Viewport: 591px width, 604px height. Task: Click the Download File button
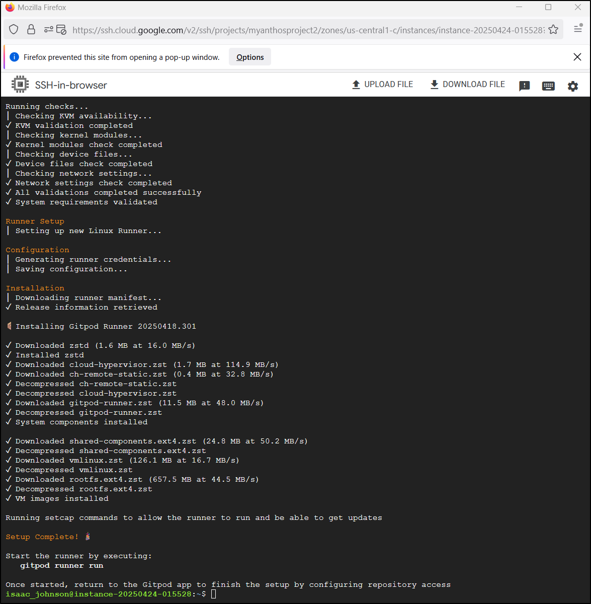click(468, 85)
